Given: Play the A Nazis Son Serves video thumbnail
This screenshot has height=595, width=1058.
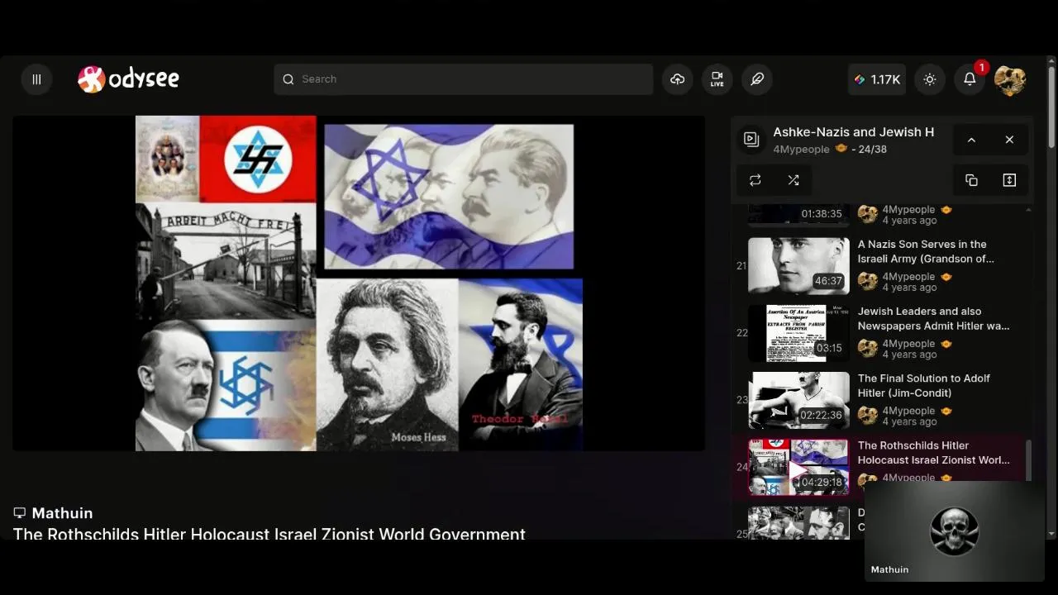Looking at the screenshot, I should coord(798,265).
